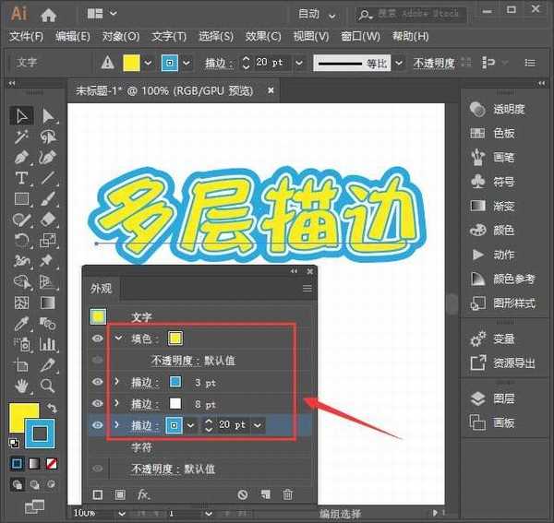This screenshot has height=523, width=554.
Task: Expand the 20 pt stroke row
Action: (117, 425)
